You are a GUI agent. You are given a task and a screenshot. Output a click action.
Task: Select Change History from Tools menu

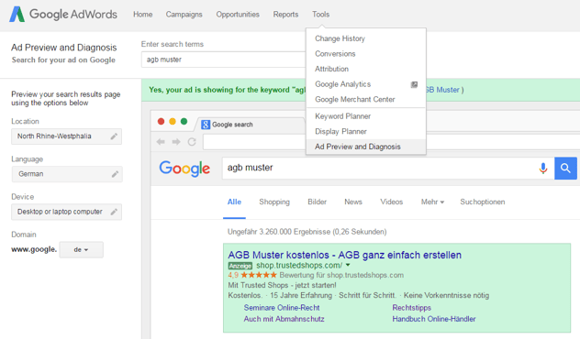point(340,38)
